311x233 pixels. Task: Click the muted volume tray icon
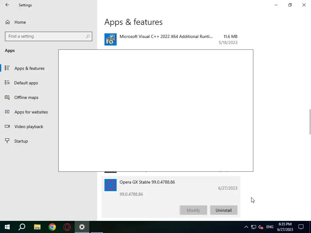(261, 227)
